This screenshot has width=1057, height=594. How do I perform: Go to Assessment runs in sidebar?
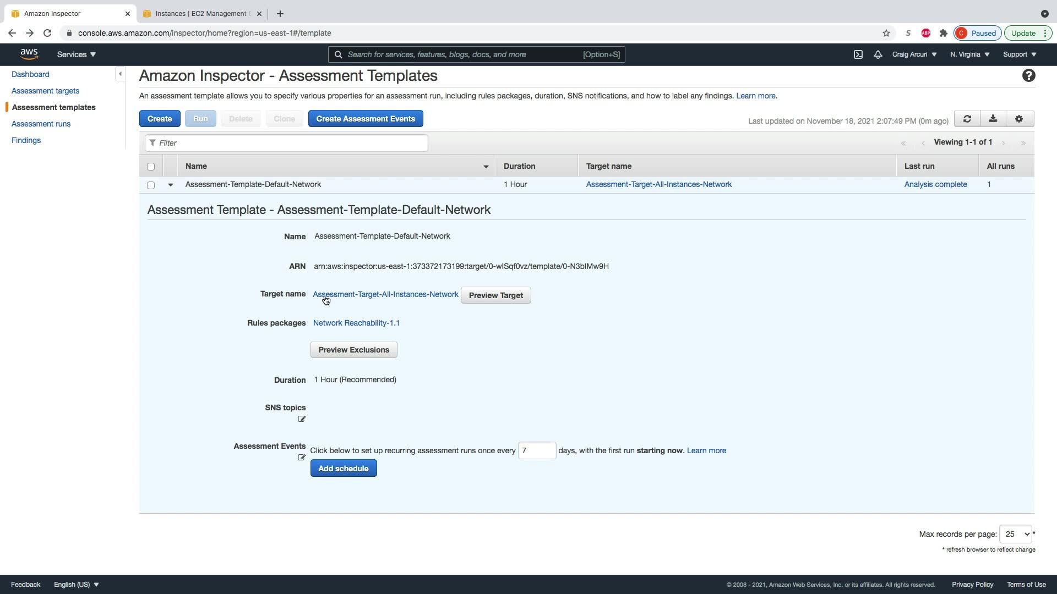coord(41,124)
